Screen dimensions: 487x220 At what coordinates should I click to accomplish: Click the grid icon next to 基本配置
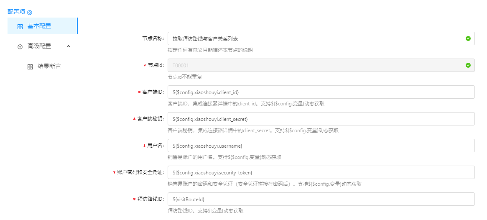[20, 27]
